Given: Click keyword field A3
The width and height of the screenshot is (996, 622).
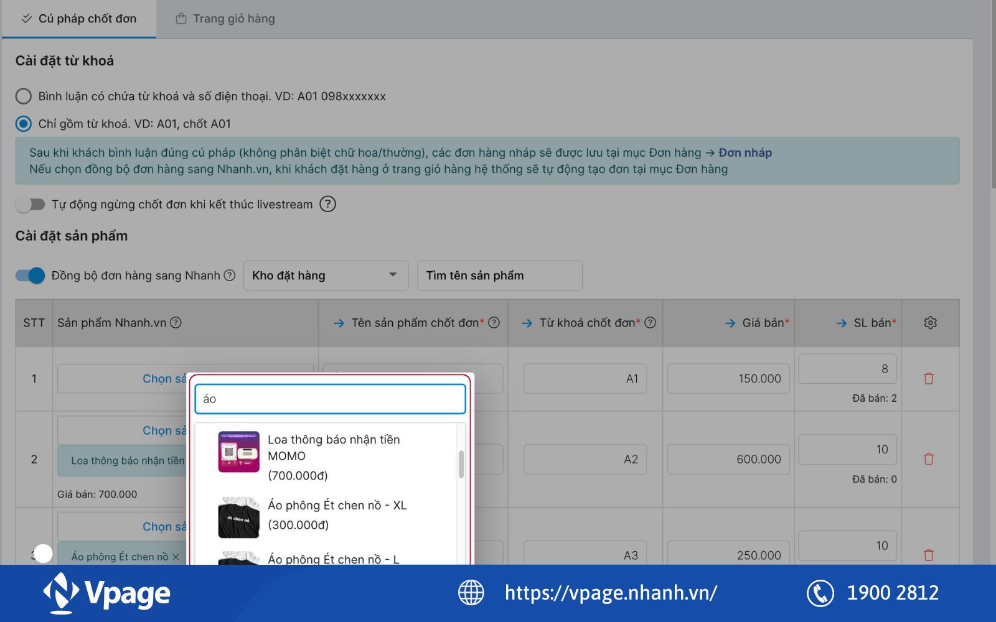Looking at the screenshot, I should (585, 553).
